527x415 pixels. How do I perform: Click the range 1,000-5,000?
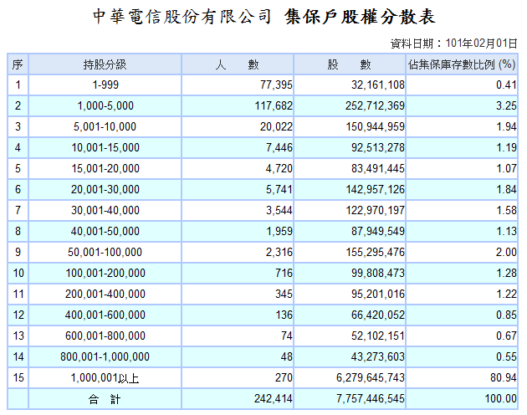pos(105,106)
